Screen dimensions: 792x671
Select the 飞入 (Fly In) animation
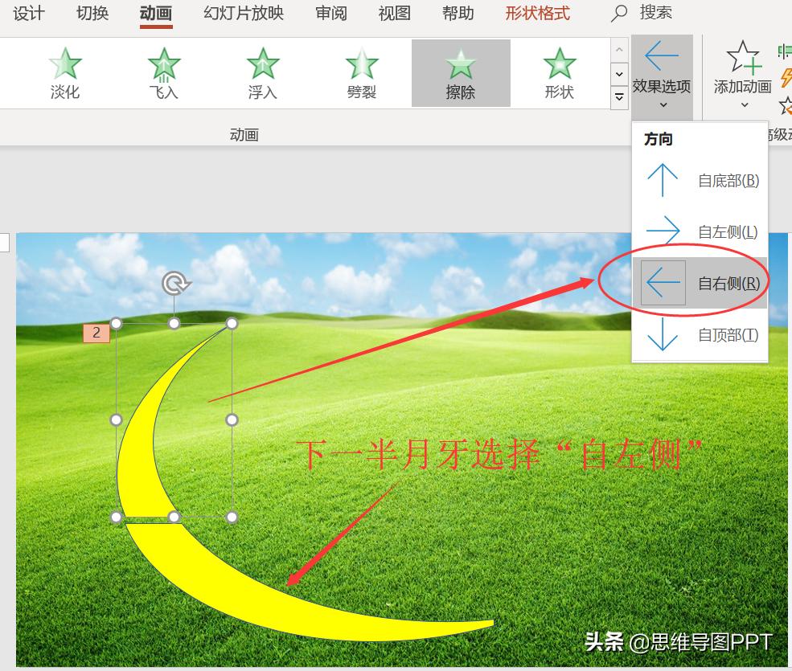tap(164, 72)
